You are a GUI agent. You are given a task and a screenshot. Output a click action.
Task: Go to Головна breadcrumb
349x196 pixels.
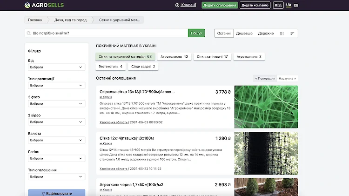click(35, 20)
